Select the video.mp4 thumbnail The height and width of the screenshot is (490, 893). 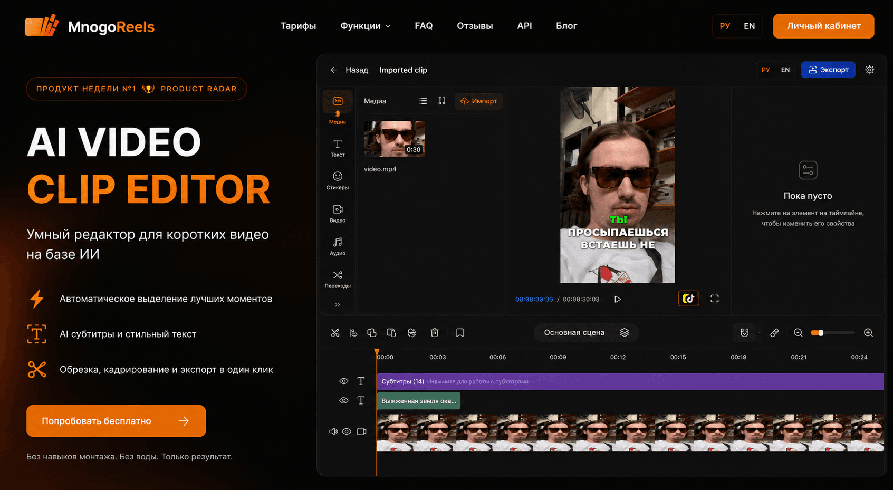click(395, 139)
